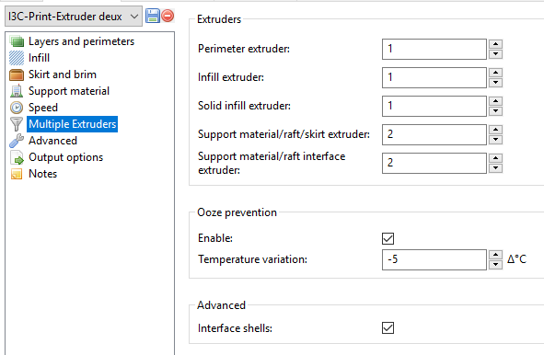Increase Temperature variation using up arrow
Screen dimensions: 544x355
[496, 255]
